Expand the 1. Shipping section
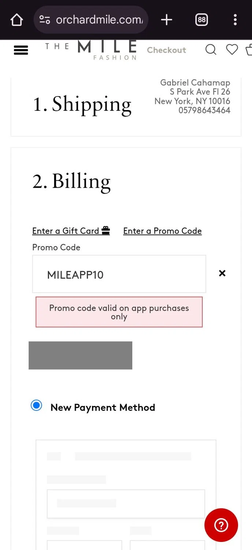The image size is (252, 550). [x=82, y=104]
